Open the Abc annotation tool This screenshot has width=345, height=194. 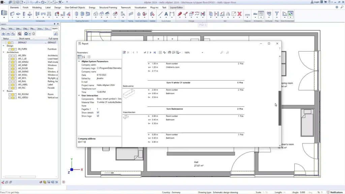coord(255,14)
